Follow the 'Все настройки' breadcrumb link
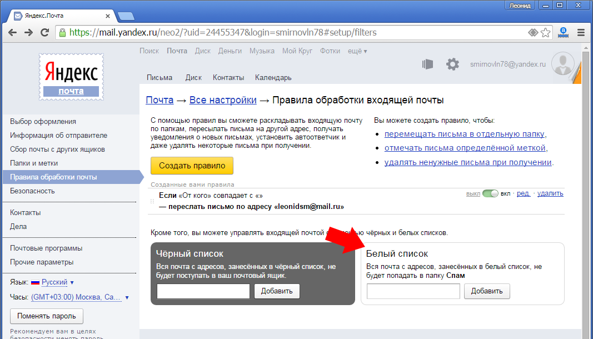 click(x=223, y=100)
